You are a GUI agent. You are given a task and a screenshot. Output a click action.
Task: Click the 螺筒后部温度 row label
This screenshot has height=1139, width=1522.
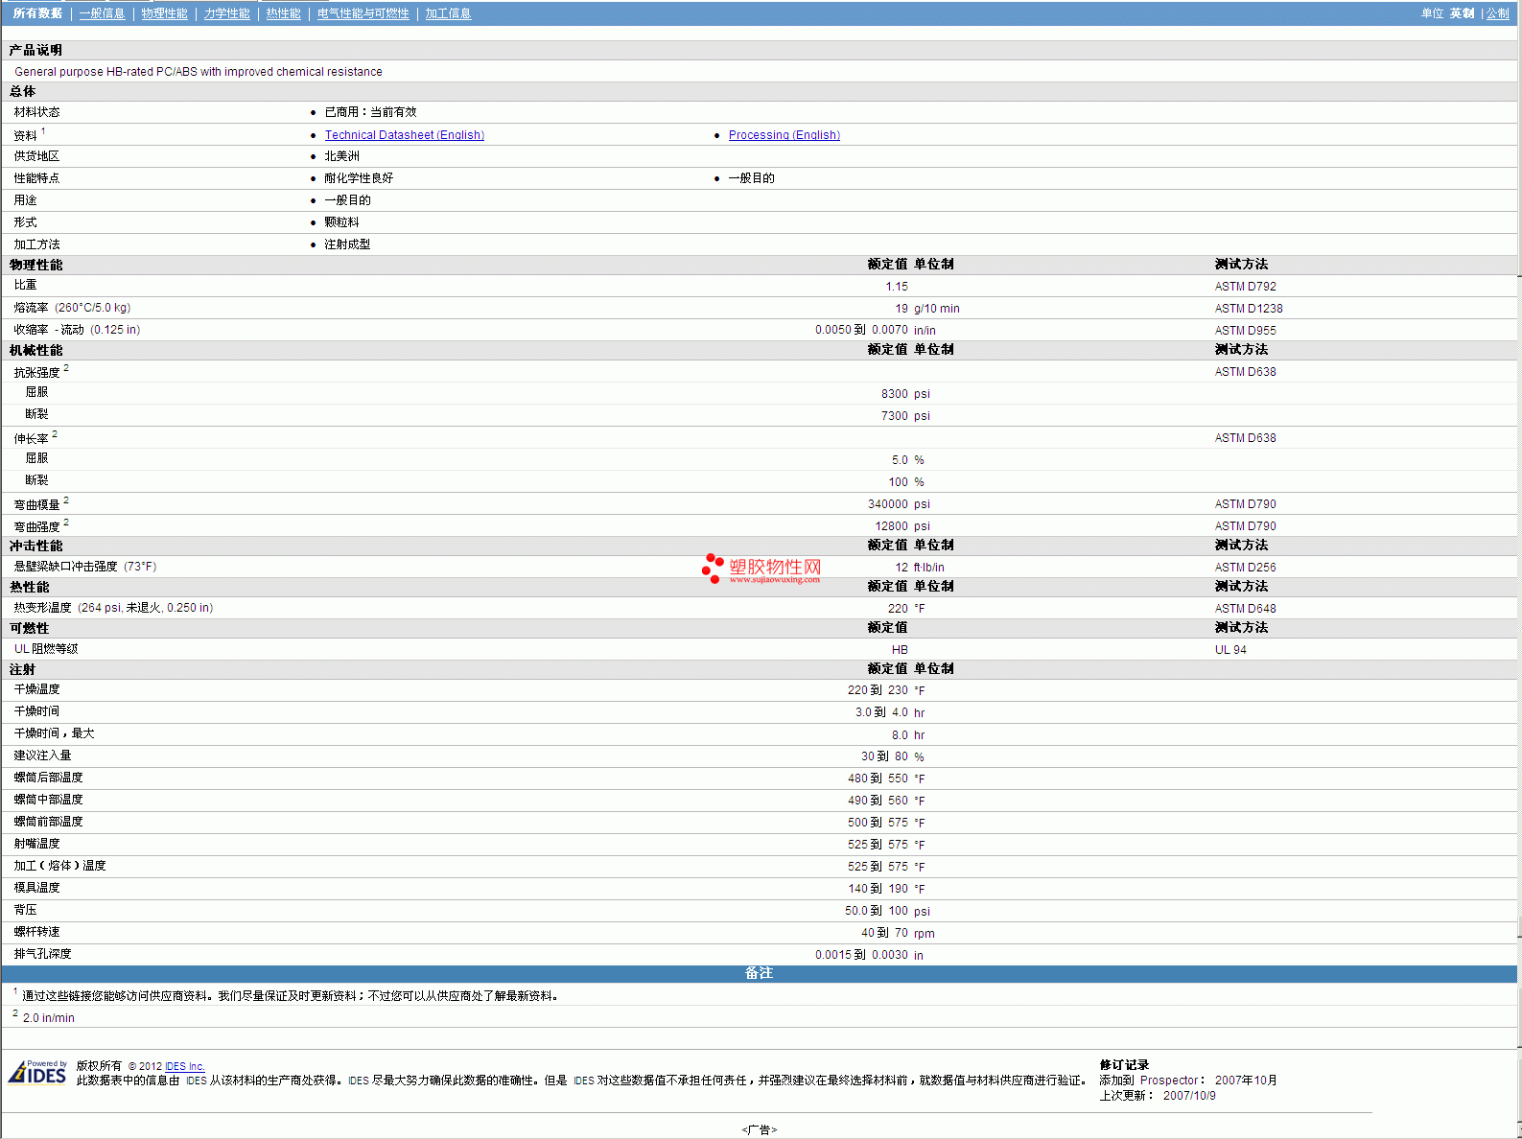tap(48, 778)
